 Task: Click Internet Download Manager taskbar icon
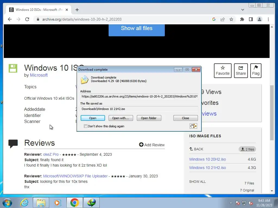pos(91,203)
